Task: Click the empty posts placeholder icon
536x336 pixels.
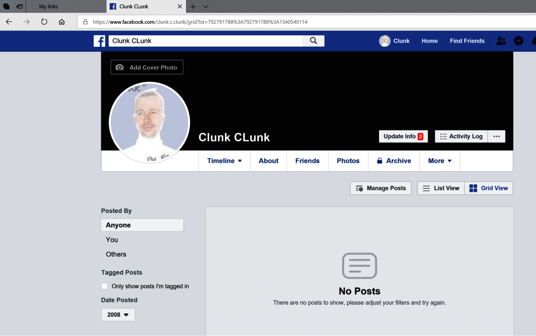Action: [x=360, y=266]
